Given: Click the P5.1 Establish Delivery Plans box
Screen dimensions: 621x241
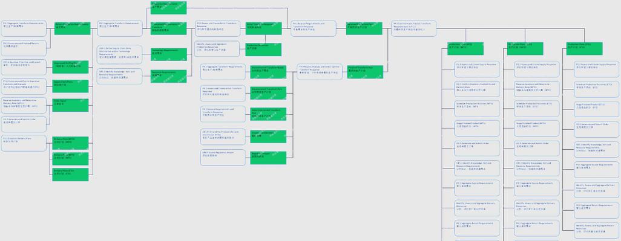Looking at the screenshot, I should 24,143.
